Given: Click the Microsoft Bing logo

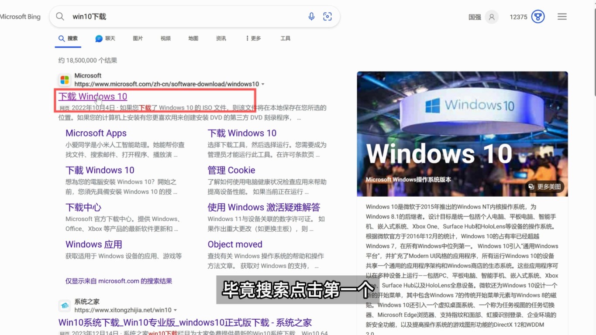Looking at the screenshot, I should tap(20, 17).
